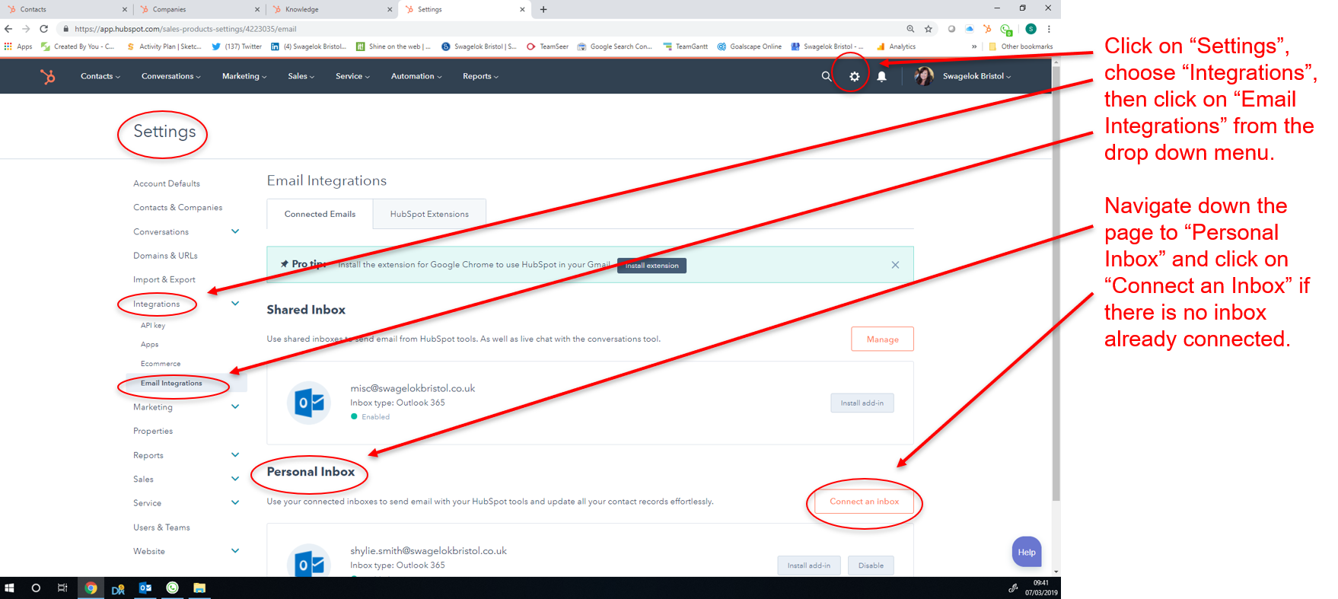Image resolution: width=1338 pixels, height=599 pixels.
Task: Disable the shylie.smith@swagelokbristol.co.uk inbox
Action: pyautogui.click(x=871, y=566)
